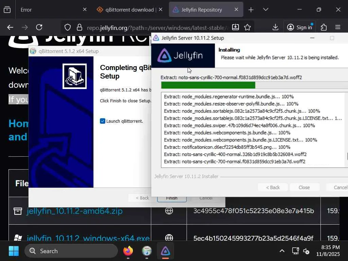Viewport: 348px width, 261px height.
Task: Click the Jellyfin logo banner
Action: (x=183, y=55)
